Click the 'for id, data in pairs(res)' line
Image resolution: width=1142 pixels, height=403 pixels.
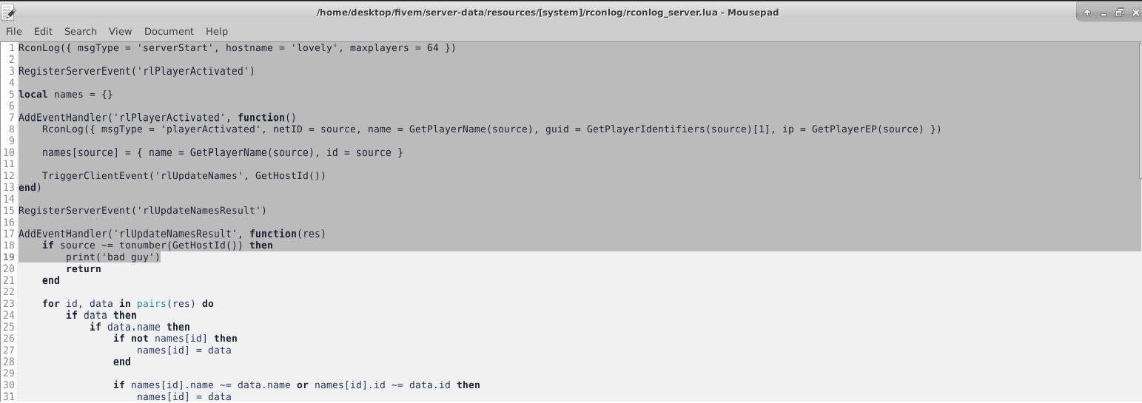(127, 304)
